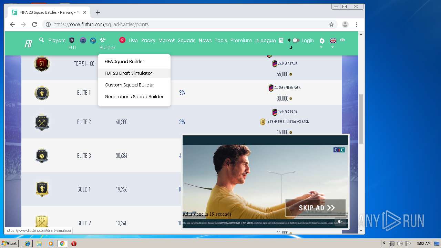Open a new browser tab

[x=98, y=12]
